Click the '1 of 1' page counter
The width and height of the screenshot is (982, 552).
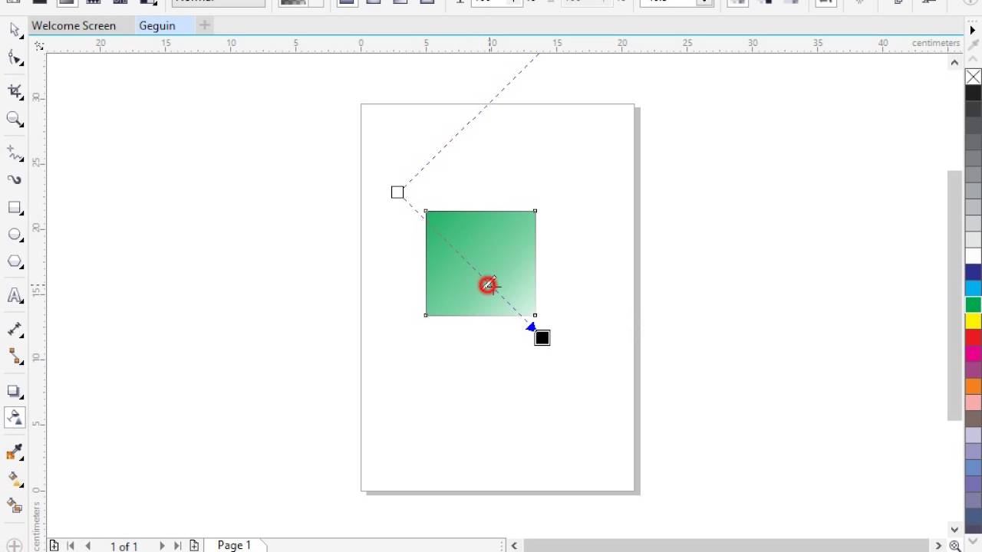(124, 547)
